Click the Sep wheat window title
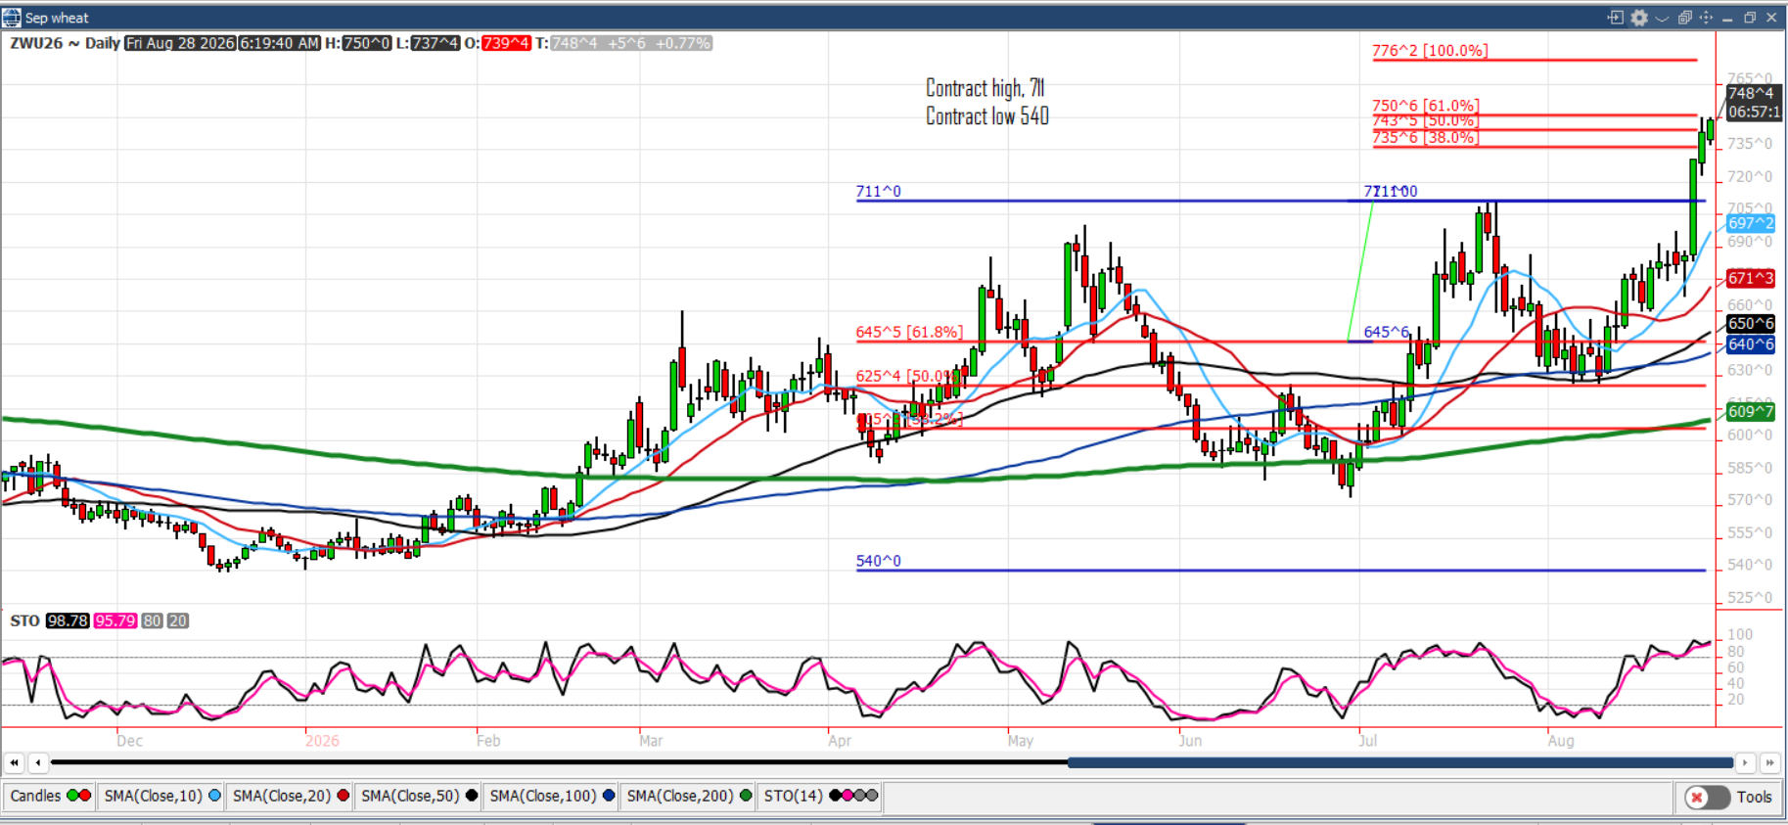Image resolution: width=1788 pixels, height=825 pixels. click(57, 18)
